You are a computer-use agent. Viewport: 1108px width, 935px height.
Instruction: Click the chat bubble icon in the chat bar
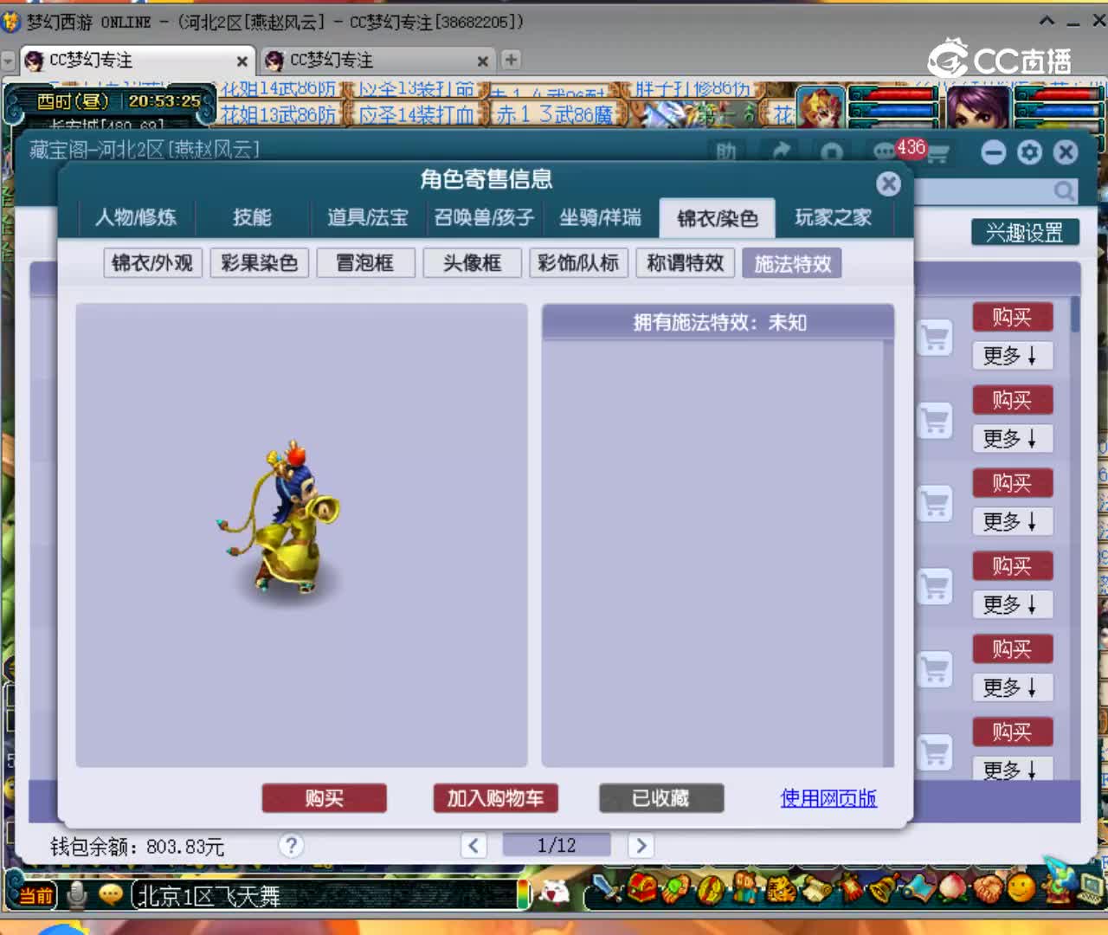(x=110, y=894)
